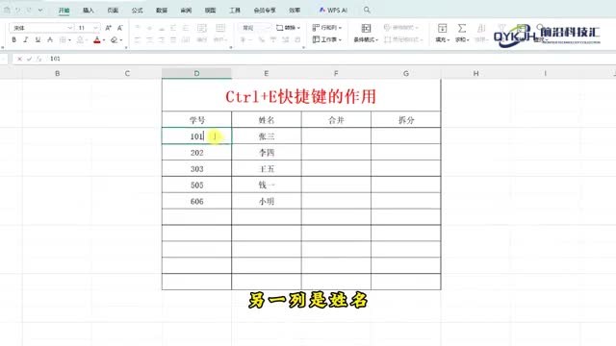
Task: Confirm the entry with formula bar checkmark
Action: pyautogui.click(x=29, y=59)
